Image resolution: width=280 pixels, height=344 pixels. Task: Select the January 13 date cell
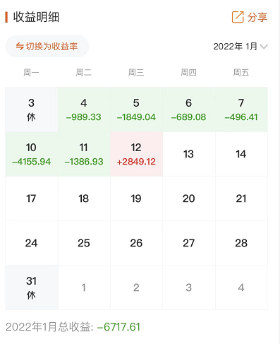pos(189,154)
